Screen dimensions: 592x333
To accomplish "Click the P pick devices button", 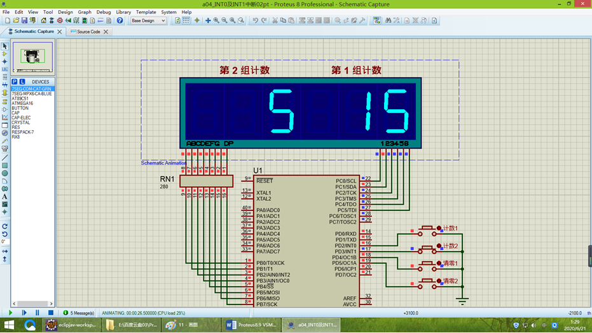I will pyautogui.click(x=15, y=81).
